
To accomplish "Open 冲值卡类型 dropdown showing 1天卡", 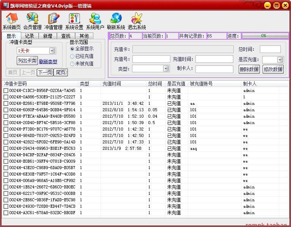I will pyautogui.click(x=36, y=51).
